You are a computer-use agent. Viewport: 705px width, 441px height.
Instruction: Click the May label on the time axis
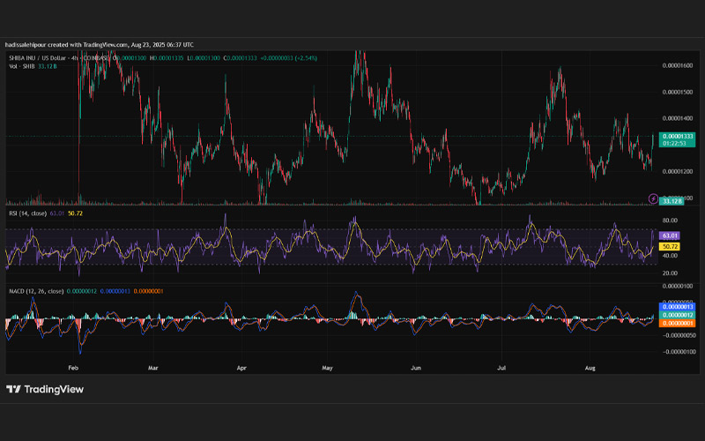click(327, 368)
